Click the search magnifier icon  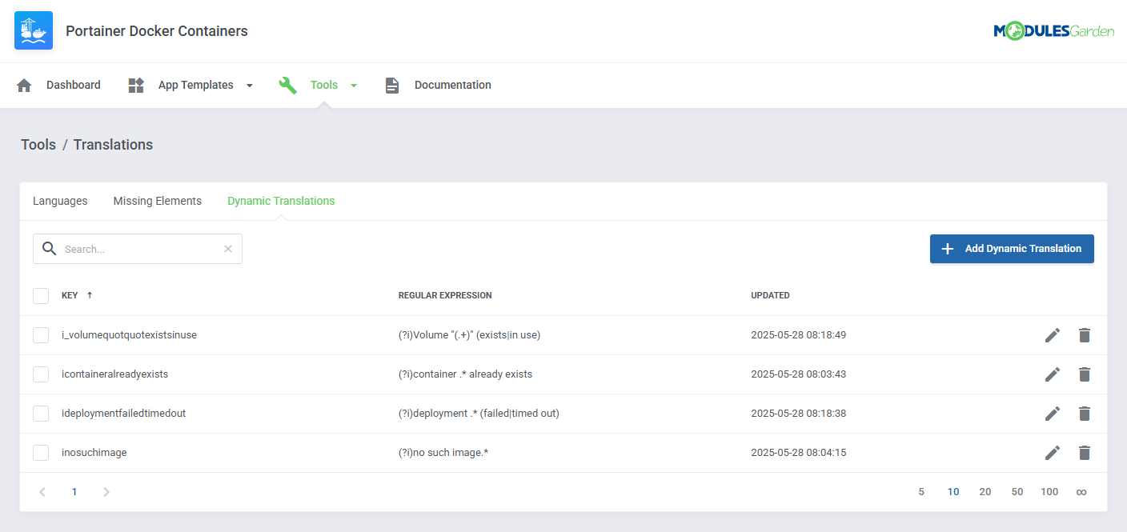(49, 249)
